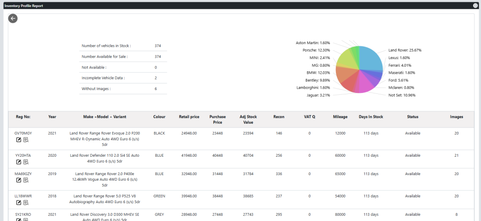Edit vehicle GV70MGY with pencil icon
The width and height of the screenshot is (481, 221).
click(19, 140)
